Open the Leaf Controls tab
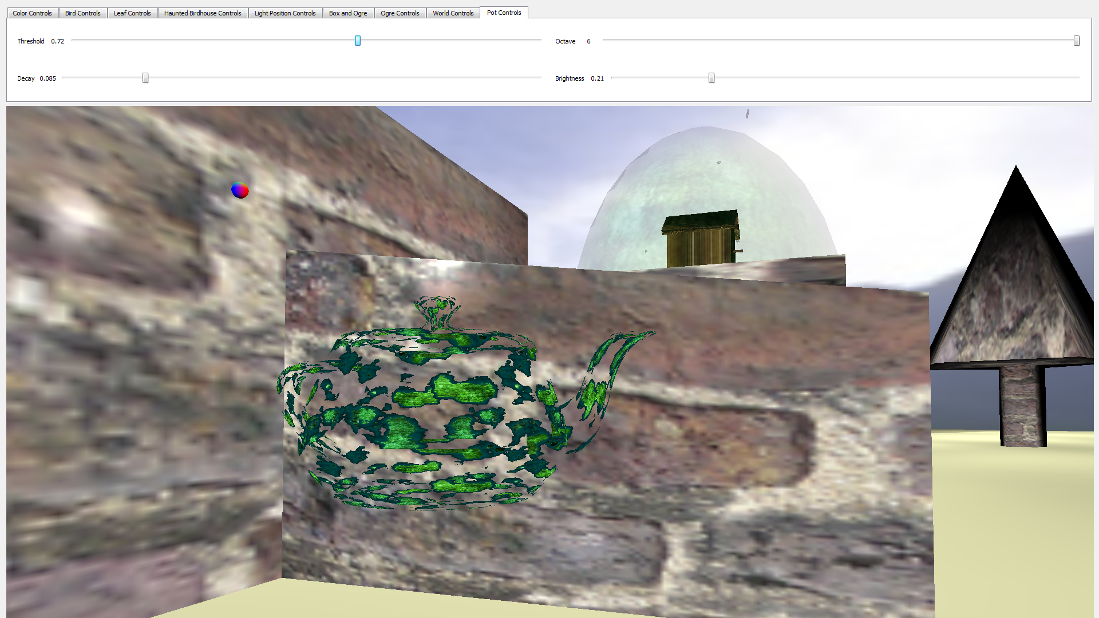Viewport: 1099px width, 618px height. click(x=132, y=13)
